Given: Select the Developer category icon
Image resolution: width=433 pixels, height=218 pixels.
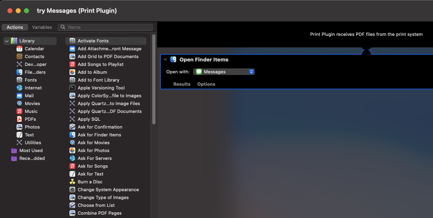Looking at the screenshot, I should [x=19, y=64].
